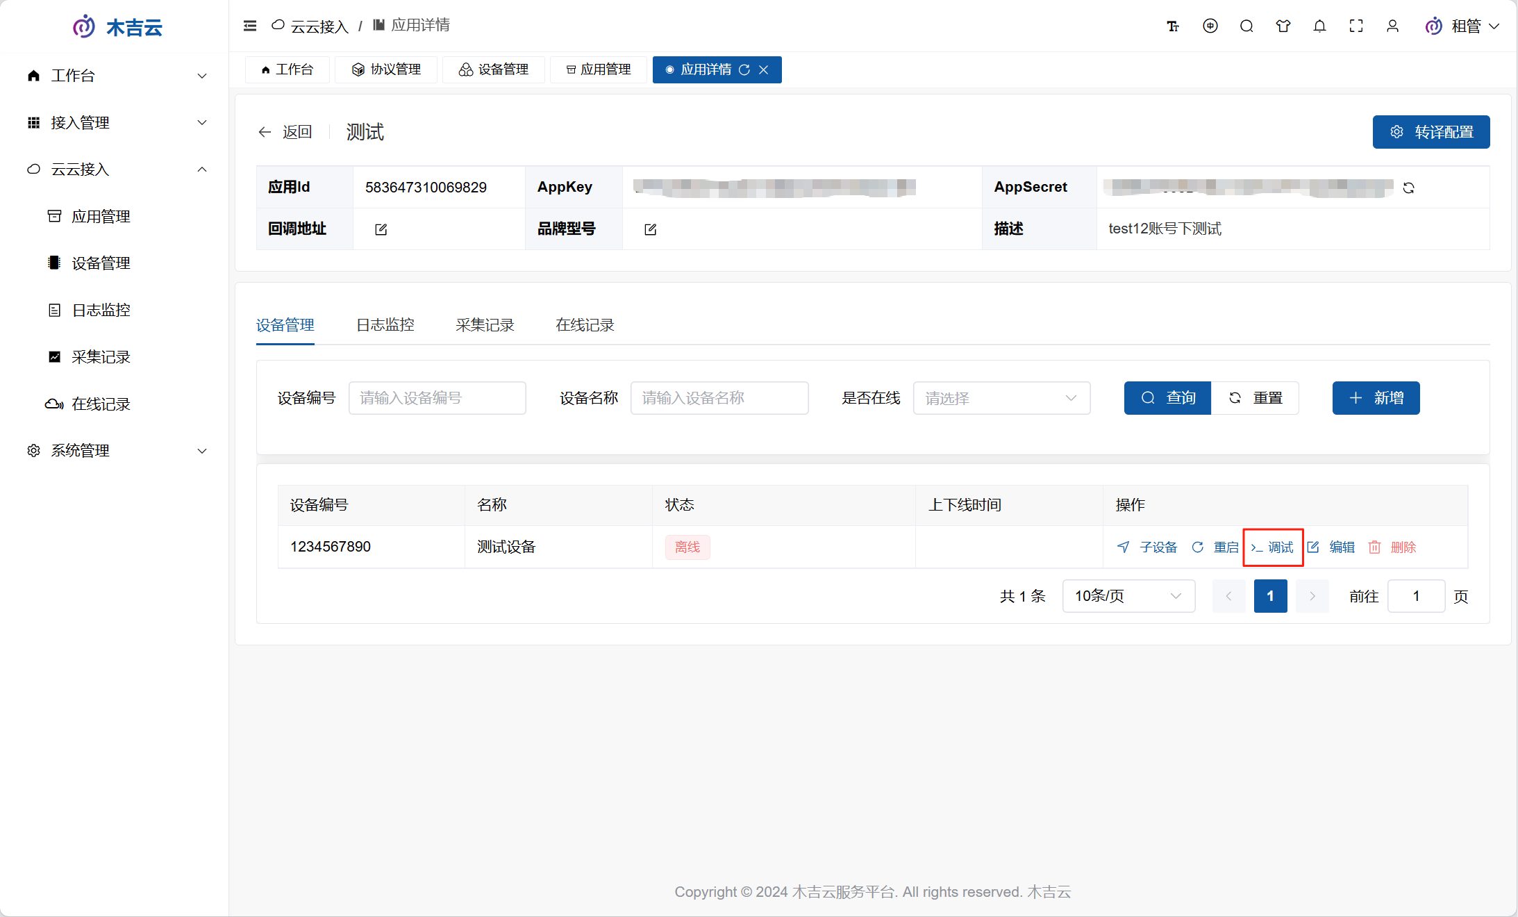Switch to 在线记录 tab in details

pos(585,325)
